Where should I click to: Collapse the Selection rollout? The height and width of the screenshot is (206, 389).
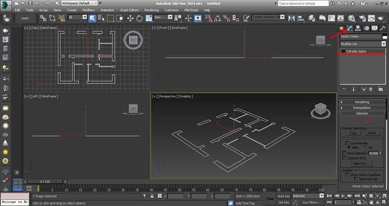pos(362,114)
